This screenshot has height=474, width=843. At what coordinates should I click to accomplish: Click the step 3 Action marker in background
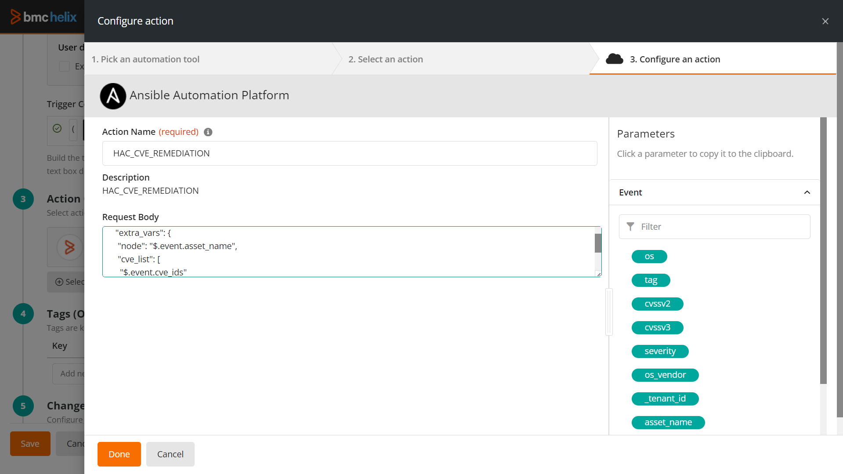click(x=23, y=199)
